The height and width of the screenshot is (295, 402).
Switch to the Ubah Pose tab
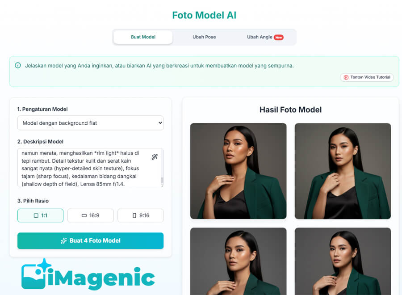click(x=204, y=37)
